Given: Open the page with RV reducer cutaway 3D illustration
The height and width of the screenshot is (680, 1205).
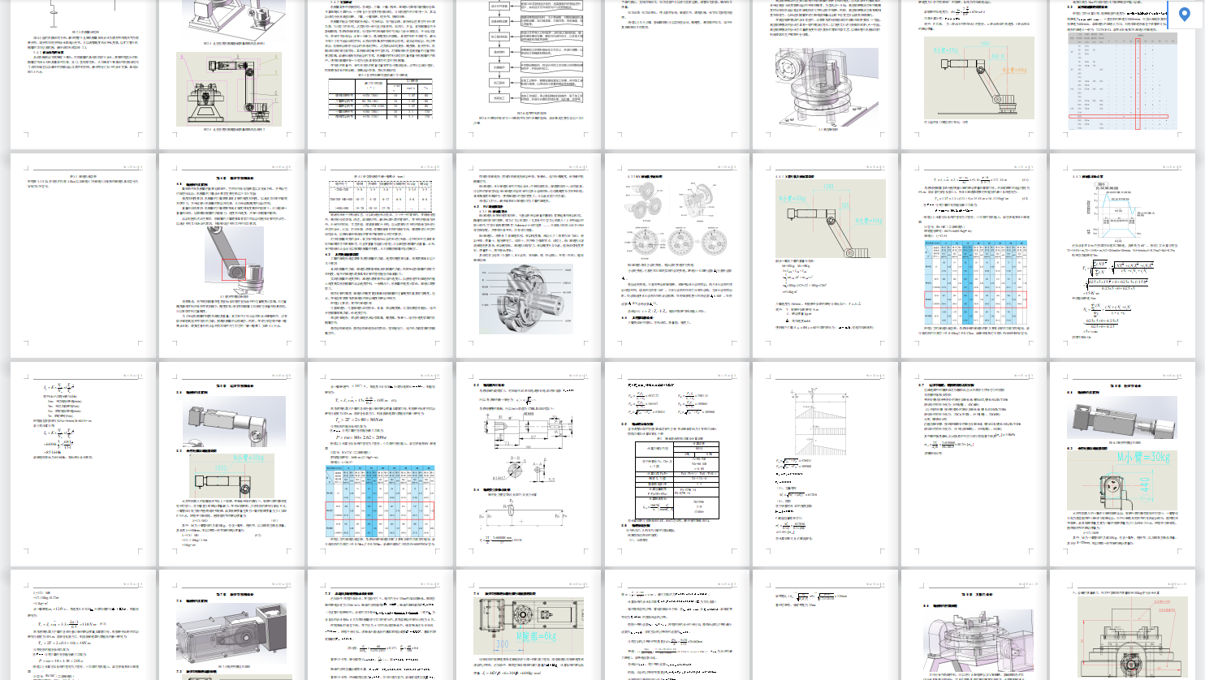Looking at the screenshot, I should [x=529, y=256].
